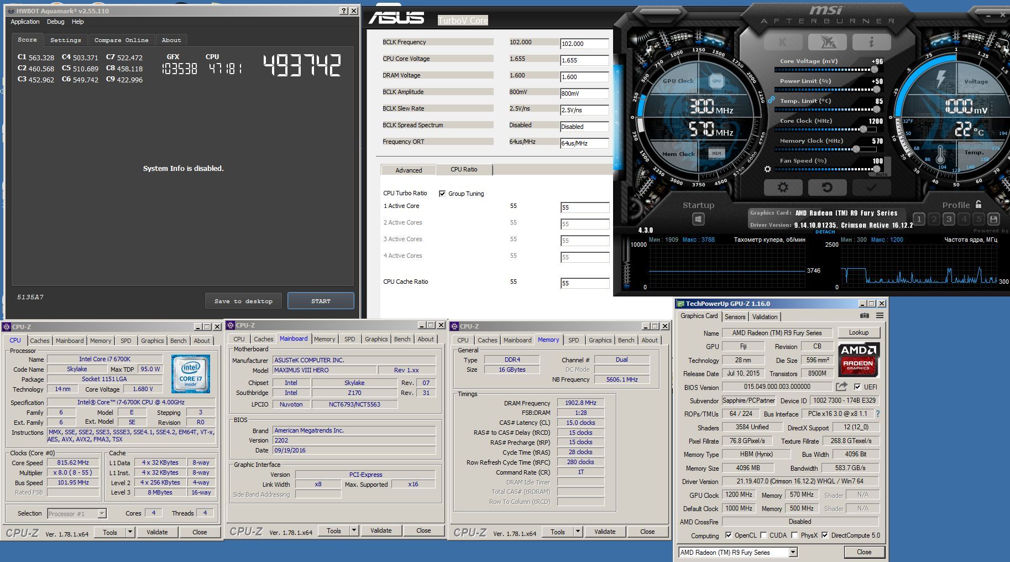Click the BCLK Frequency input field

click(x=584, y=44)
